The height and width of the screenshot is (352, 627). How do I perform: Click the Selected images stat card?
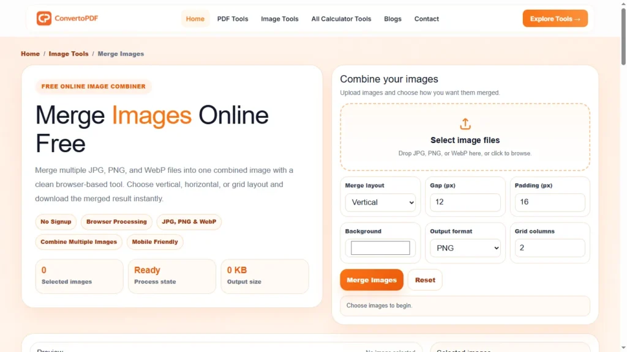(x=79, y=276)
